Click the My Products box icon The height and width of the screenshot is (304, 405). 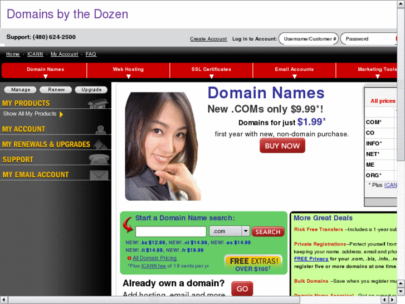(x=97, y=104)
